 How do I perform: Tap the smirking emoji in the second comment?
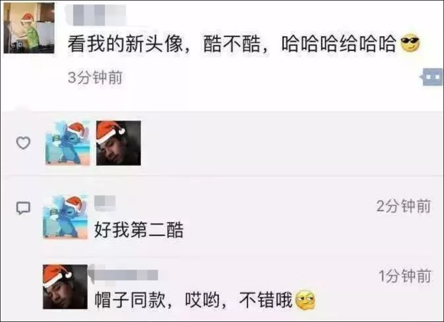[x=305, y=300]
